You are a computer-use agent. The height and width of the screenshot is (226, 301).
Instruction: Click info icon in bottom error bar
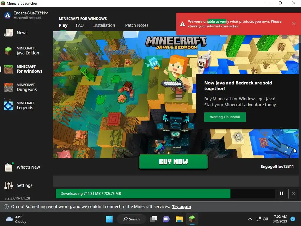6,207
